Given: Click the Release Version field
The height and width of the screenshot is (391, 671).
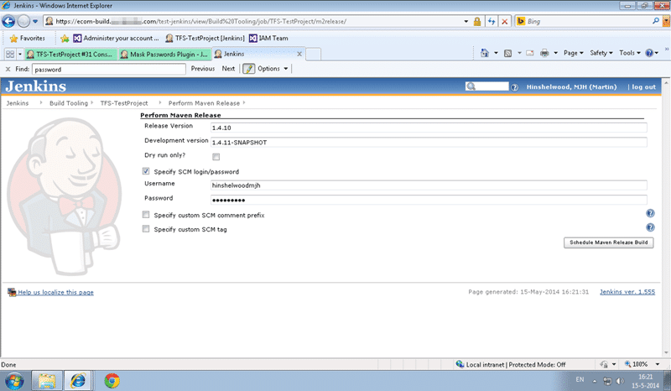Looking at the screenshot, I should 429,128.
